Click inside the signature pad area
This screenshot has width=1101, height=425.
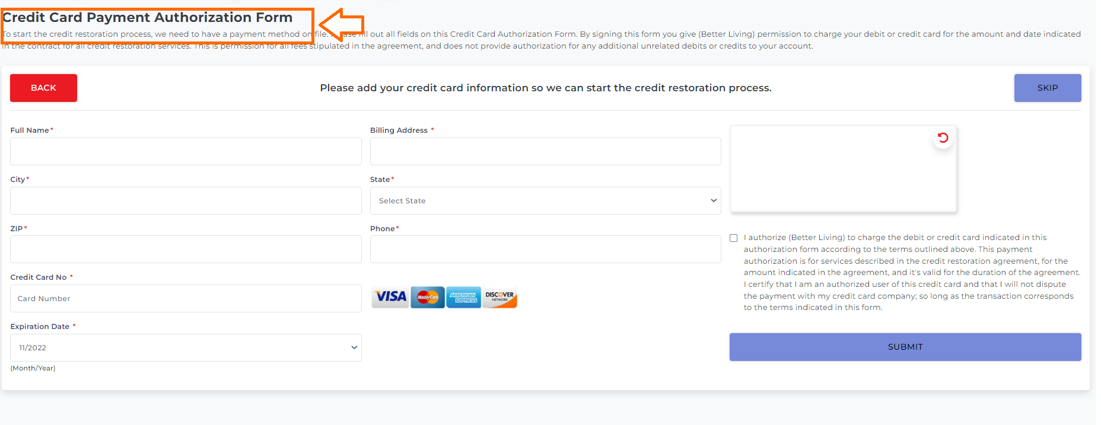pyautogui.click(x=844, y=169)
